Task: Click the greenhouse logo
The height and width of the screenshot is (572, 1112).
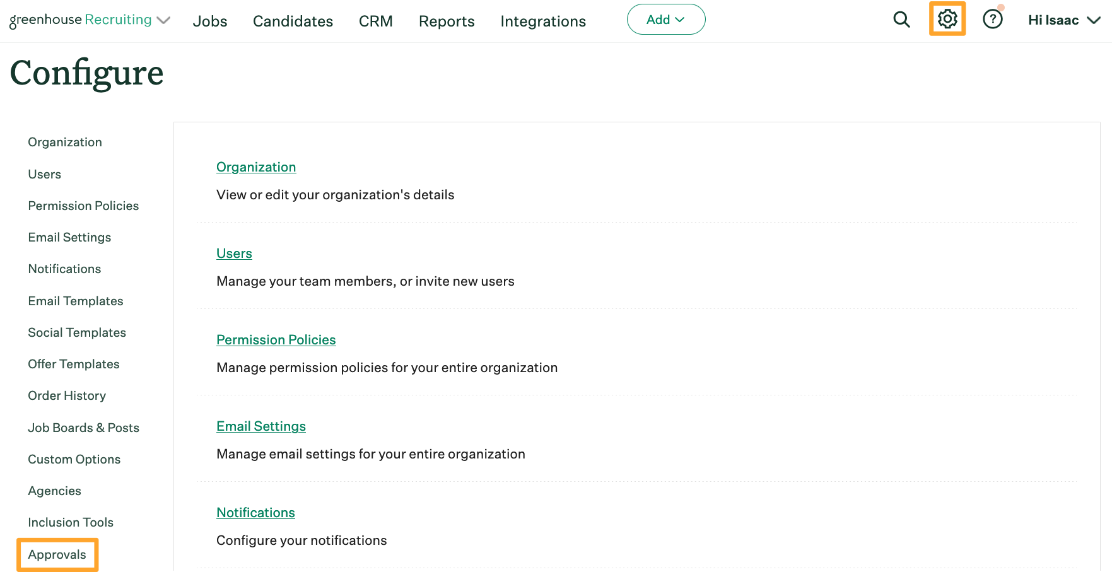Action: (44, 20)
